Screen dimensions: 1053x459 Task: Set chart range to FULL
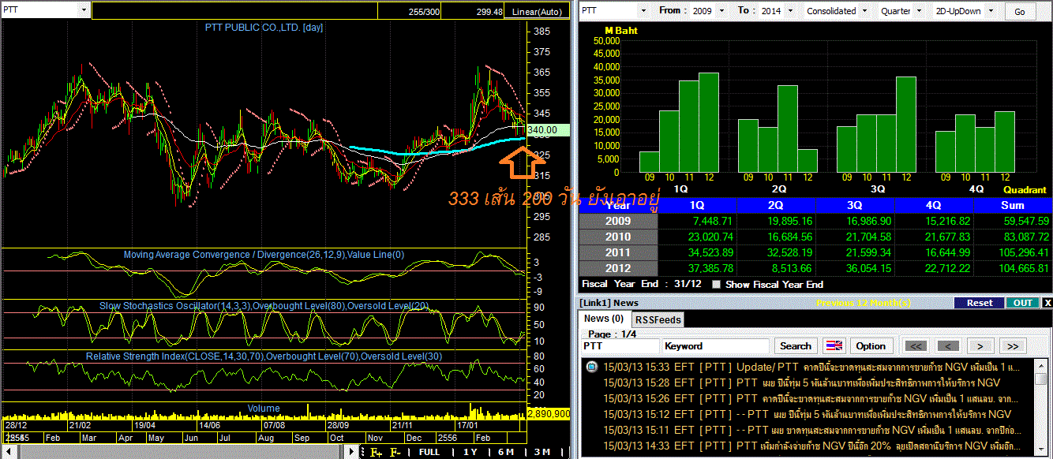(429, 452)
